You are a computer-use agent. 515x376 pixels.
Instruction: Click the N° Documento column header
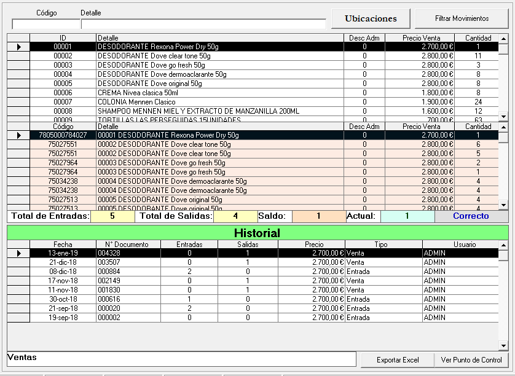(128, 245)
